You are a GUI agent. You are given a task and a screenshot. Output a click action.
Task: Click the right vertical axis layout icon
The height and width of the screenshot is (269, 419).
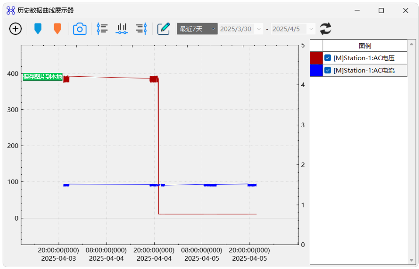(142, 28)
